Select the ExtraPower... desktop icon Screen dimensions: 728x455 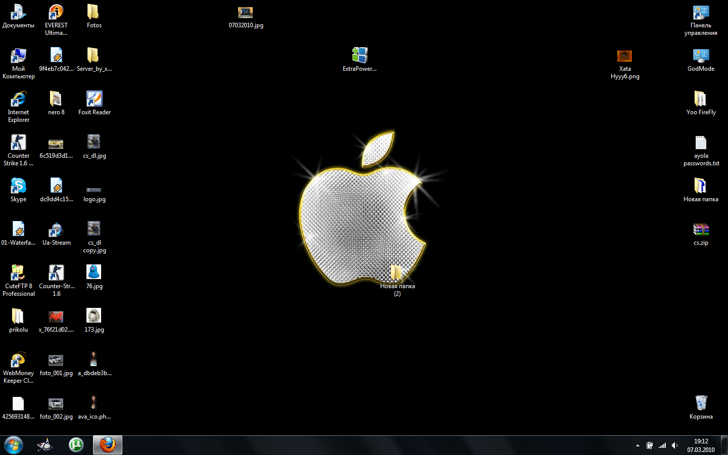[x=359, y=60]
